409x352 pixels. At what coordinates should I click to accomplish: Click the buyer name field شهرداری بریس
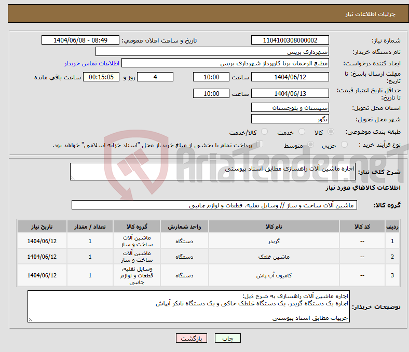coord(212,52)
